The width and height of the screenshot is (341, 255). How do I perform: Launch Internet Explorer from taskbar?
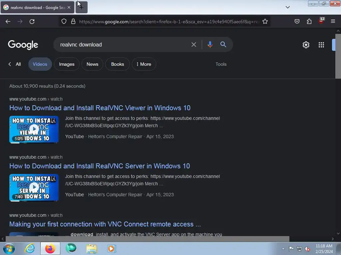pyautogui.click(x=30, y=248)
